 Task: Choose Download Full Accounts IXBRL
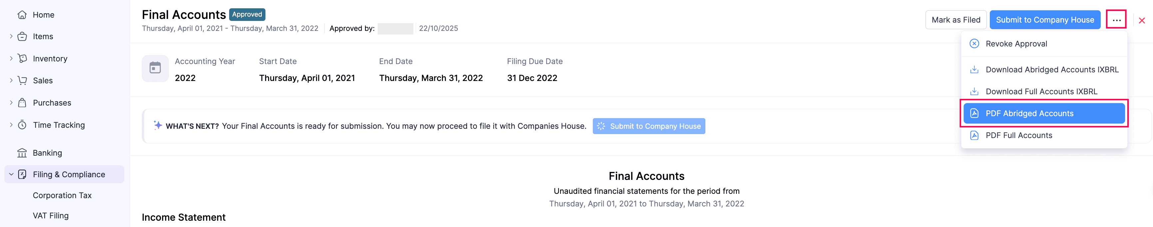pos(1041,91)
